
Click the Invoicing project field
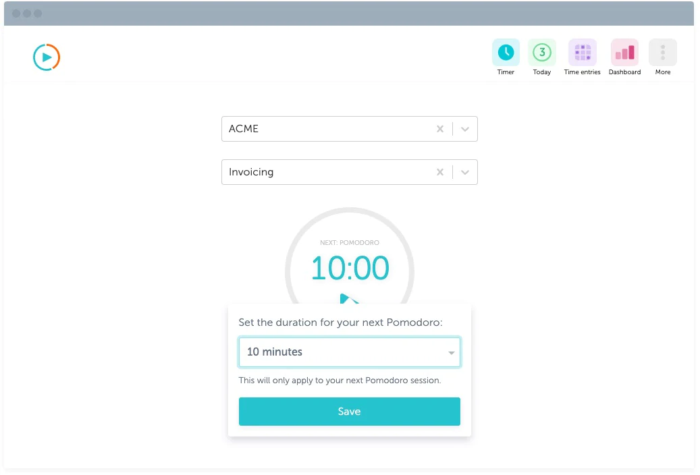324,172
